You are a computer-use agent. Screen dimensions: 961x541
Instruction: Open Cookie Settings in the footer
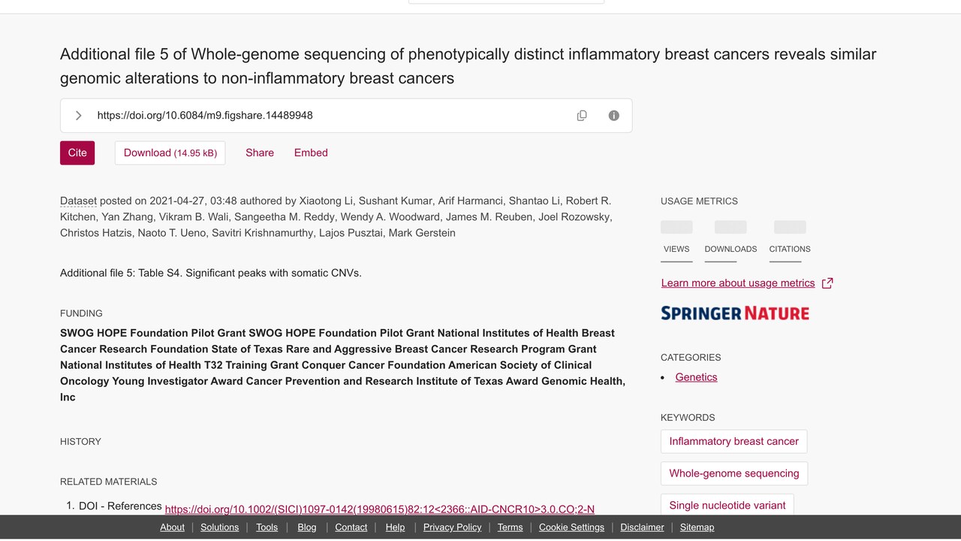pos(571,527)
